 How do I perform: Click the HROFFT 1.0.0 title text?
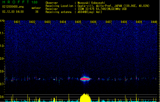[20, 2]
